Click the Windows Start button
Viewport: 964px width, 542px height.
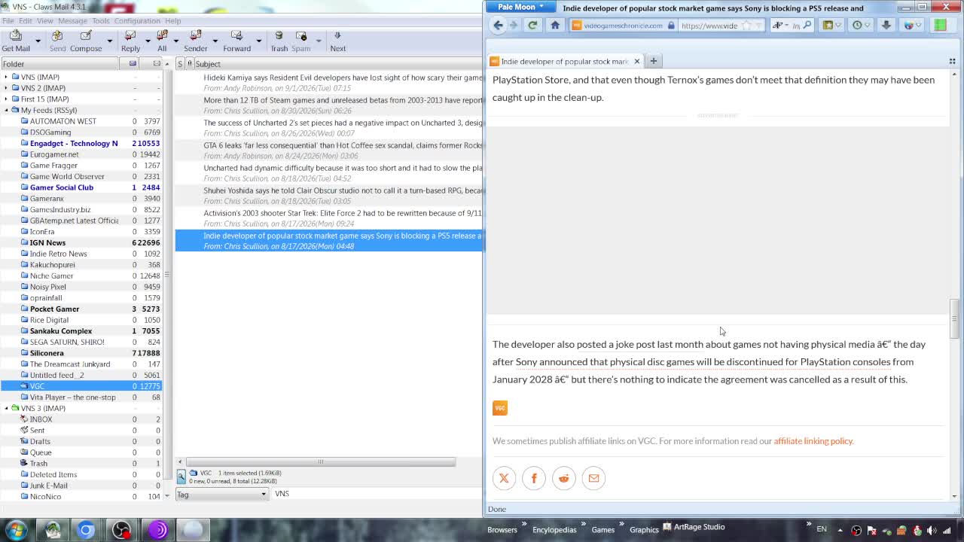pyautogui.click(x=17, y=530)
